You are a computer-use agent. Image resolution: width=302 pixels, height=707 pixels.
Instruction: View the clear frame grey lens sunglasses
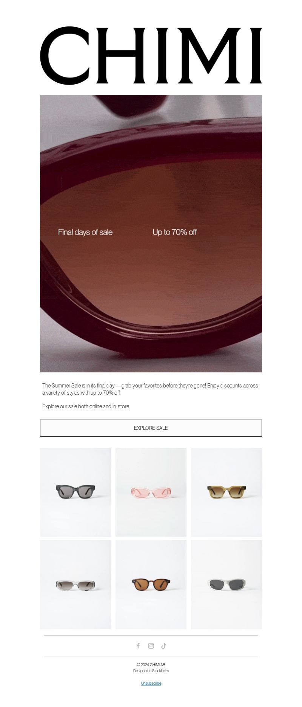tap(75, 585)
